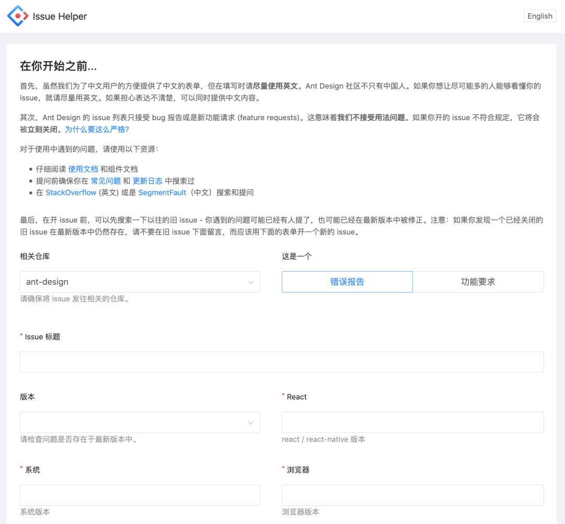Focus the Issue 标题 input field

(281, 362)
